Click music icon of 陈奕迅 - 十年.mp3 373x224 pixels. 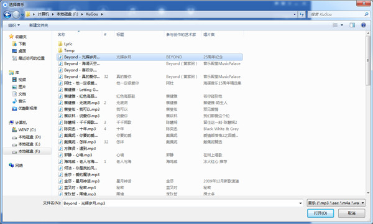coord(60,129)
